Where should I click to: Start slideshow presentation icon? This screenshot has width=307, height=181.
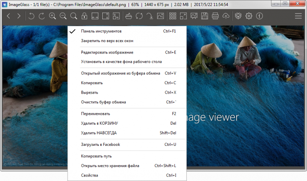click(194, 16)
